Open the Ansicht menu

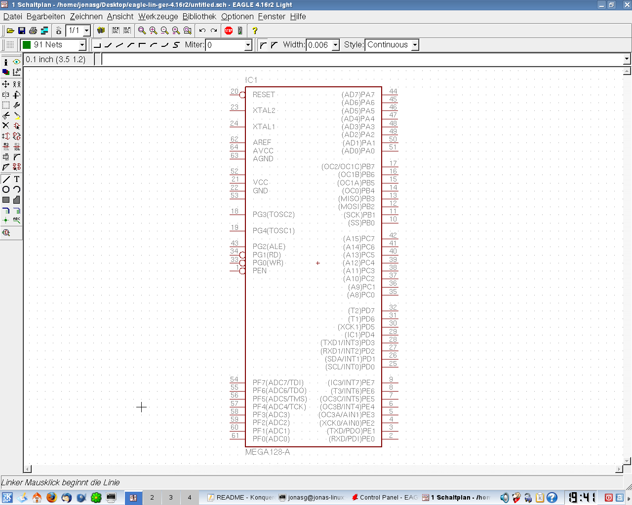coord(120,16)
